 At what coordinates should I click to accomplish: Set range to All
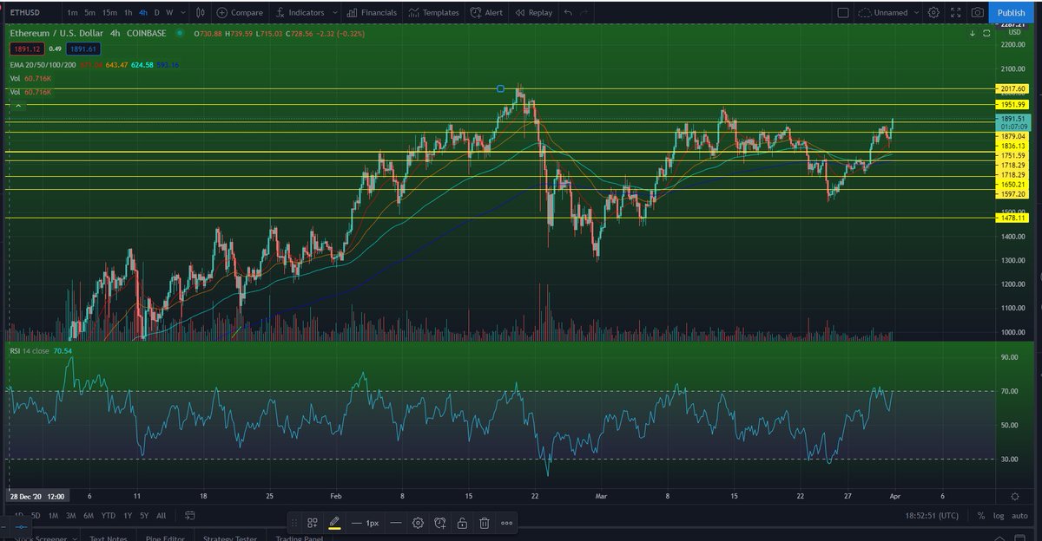coord(162,515)
